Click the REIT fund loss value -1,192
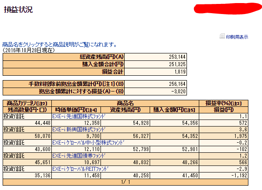Screen dimensions: 262x190 pyautogui.click(x=239, y=175)
